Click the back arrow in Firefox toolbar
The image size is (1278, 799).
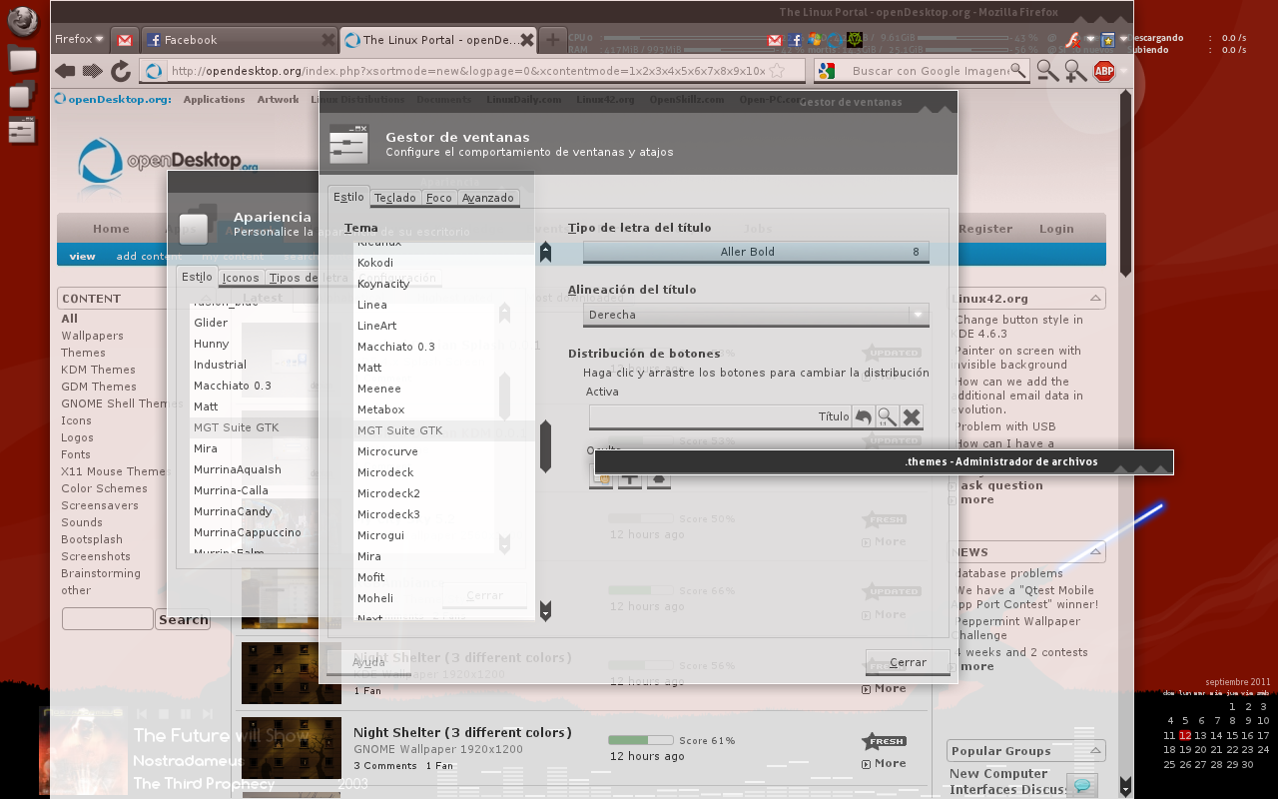point(65,71)
